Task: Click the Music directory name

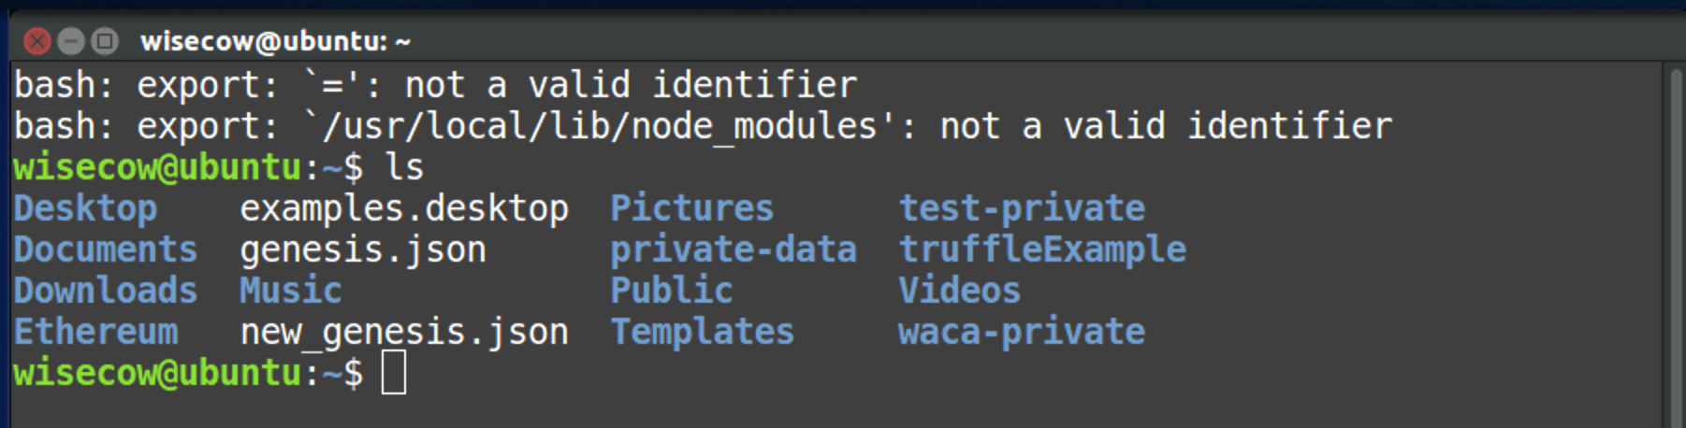Action: click(291, 291)
